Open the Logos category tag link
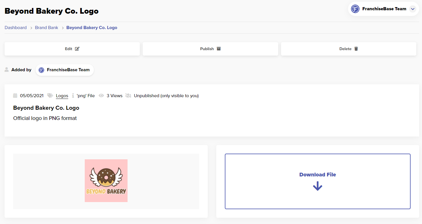Screen dimensions: 422x224 pyautogui.click(x=62, y=96)
